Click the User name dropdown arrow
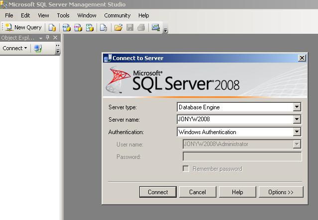The image size is (318, 220). coord(297,144)
